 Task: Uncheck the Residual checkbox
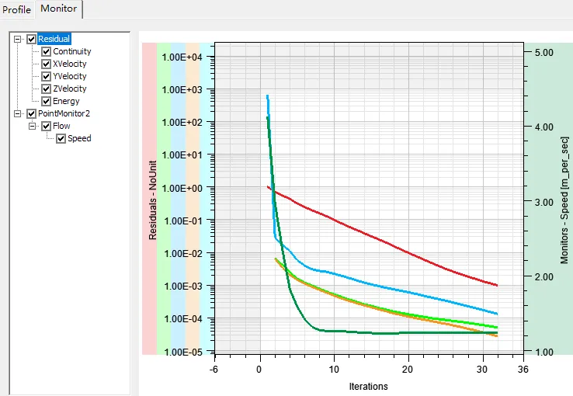point(31,39)
